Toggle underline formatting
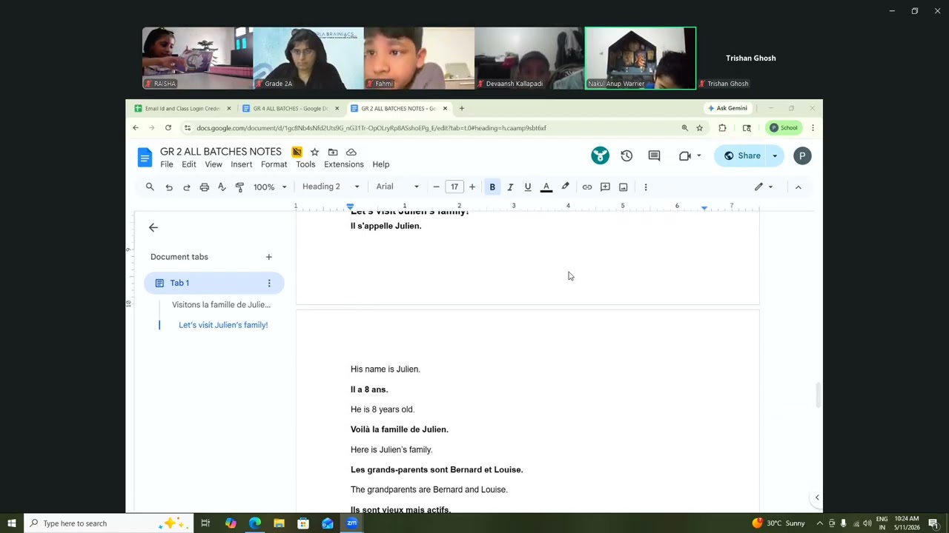 (528, 187)
